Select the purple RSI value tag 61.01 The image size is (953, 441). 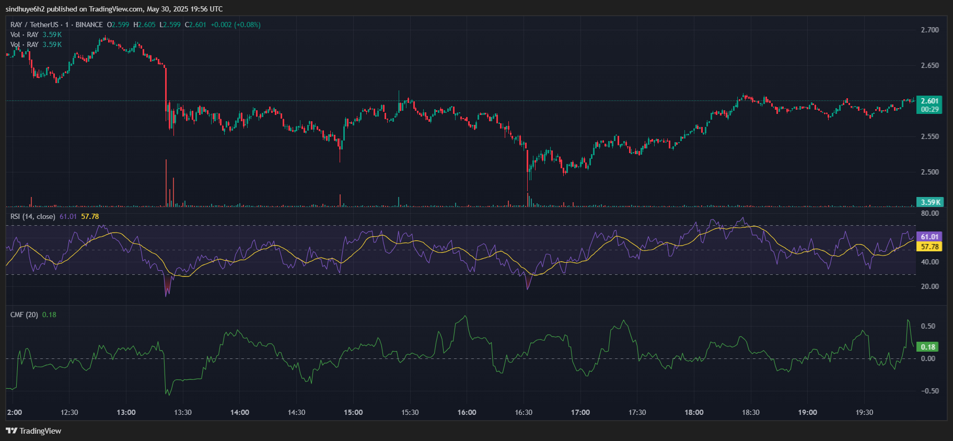929,237
